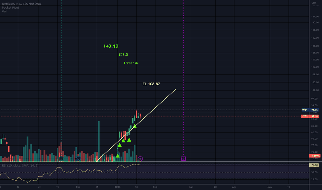Viewport: 322px width, 190px height.
Task: Click the 2023 label on time axis
Action: click(x=117, y=187)
